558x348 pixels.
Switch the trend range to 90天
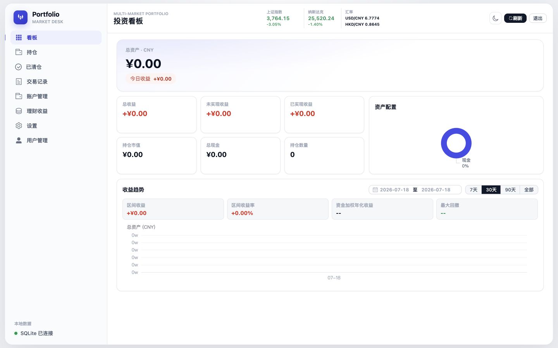click(x=510, y=190)
